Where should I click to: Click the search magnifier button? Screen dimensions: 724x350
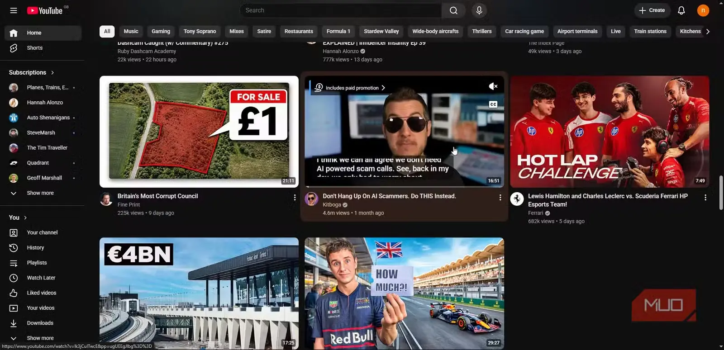click(x=453, y=10)
